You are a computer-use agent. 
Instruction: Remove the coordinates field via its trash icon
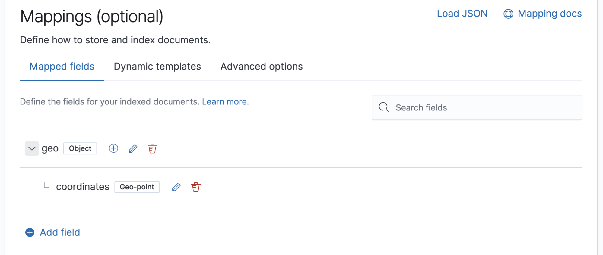[195, 187]
